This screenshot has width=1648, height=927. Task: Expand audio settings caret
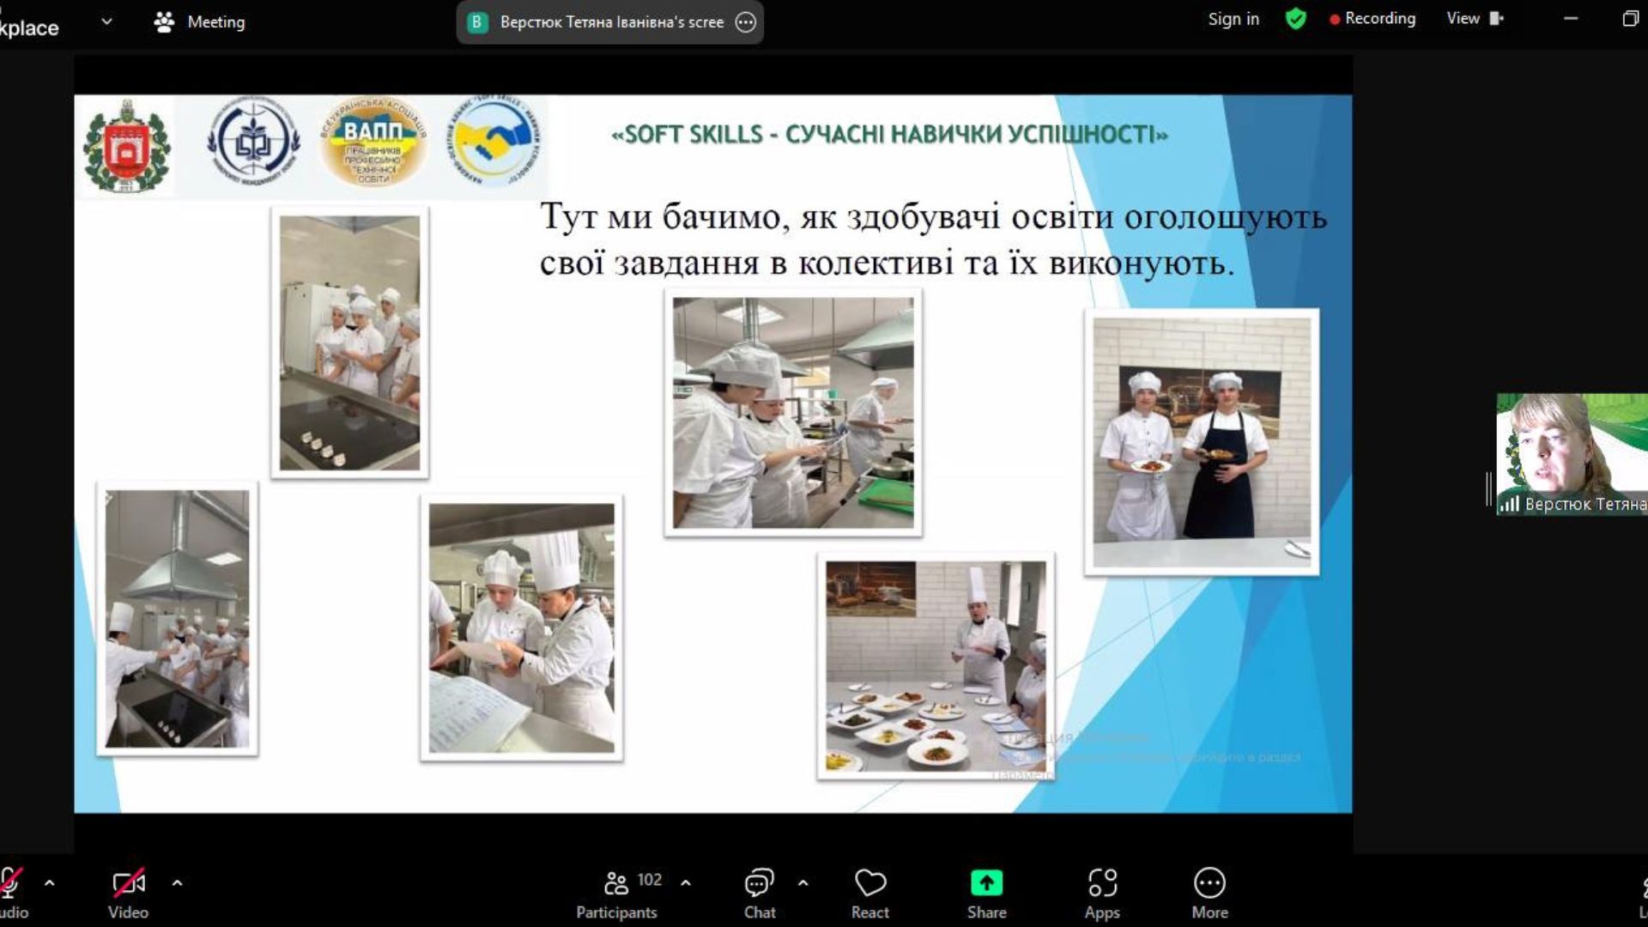(50, 882)
